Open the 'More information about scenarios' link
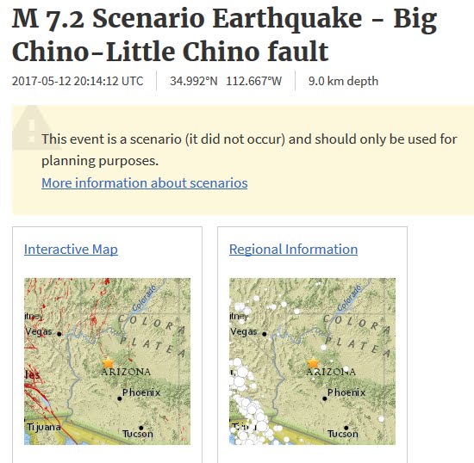Viewport: 474px width, 463px height. 145,183
